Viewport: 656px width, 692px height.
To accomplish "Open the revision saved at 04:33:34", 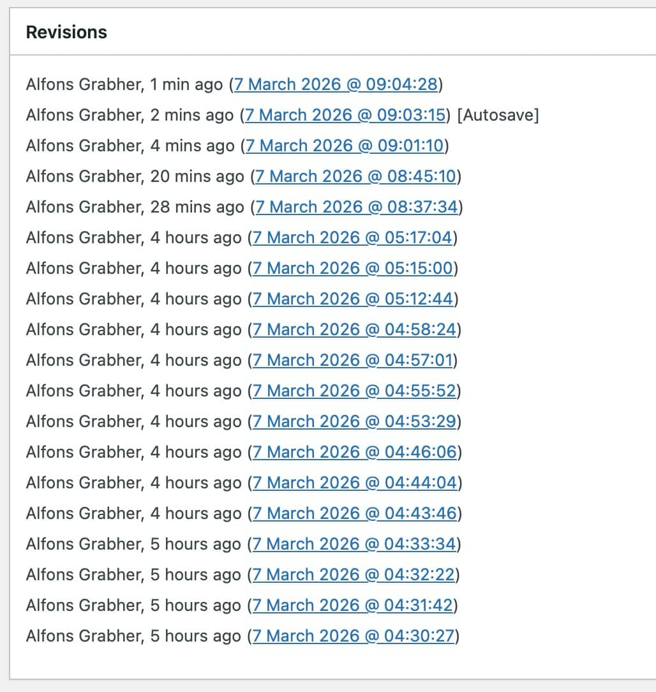I will (x=354, y=544).
